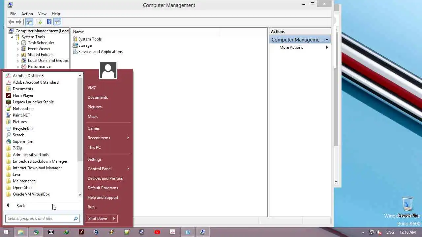Screen dimensions: 422x237
Task: Click the muted volume icon in system tray
Action: (x=379, y=232)
